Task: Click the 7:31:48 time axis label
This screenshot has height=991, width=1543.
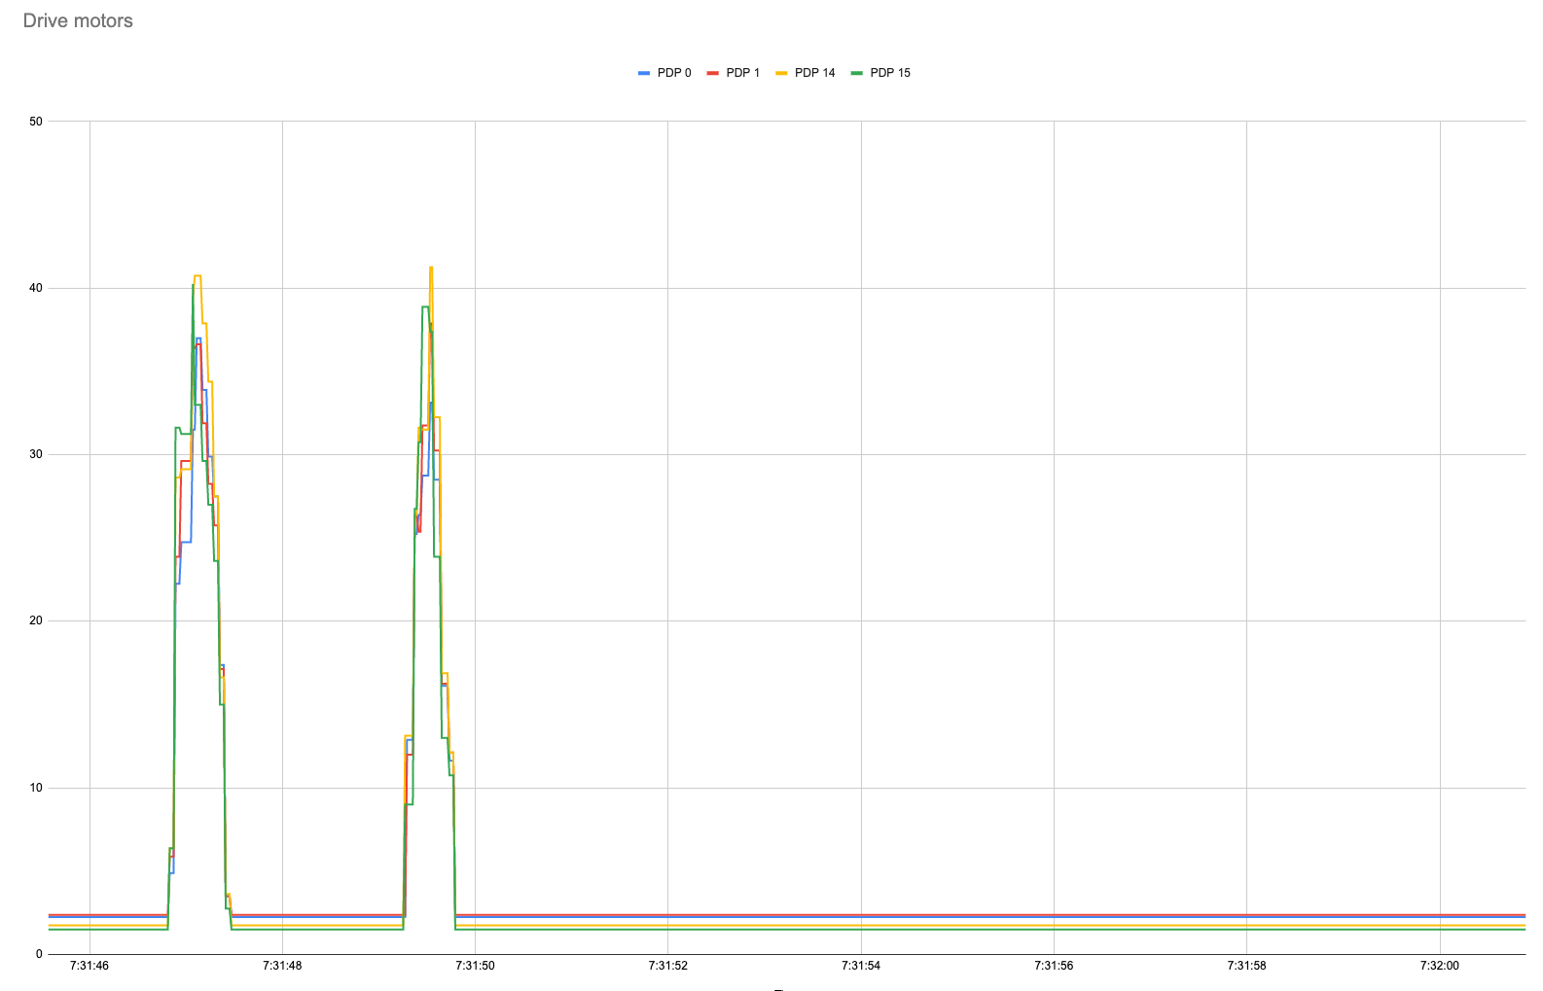Action: pos(282,966)
